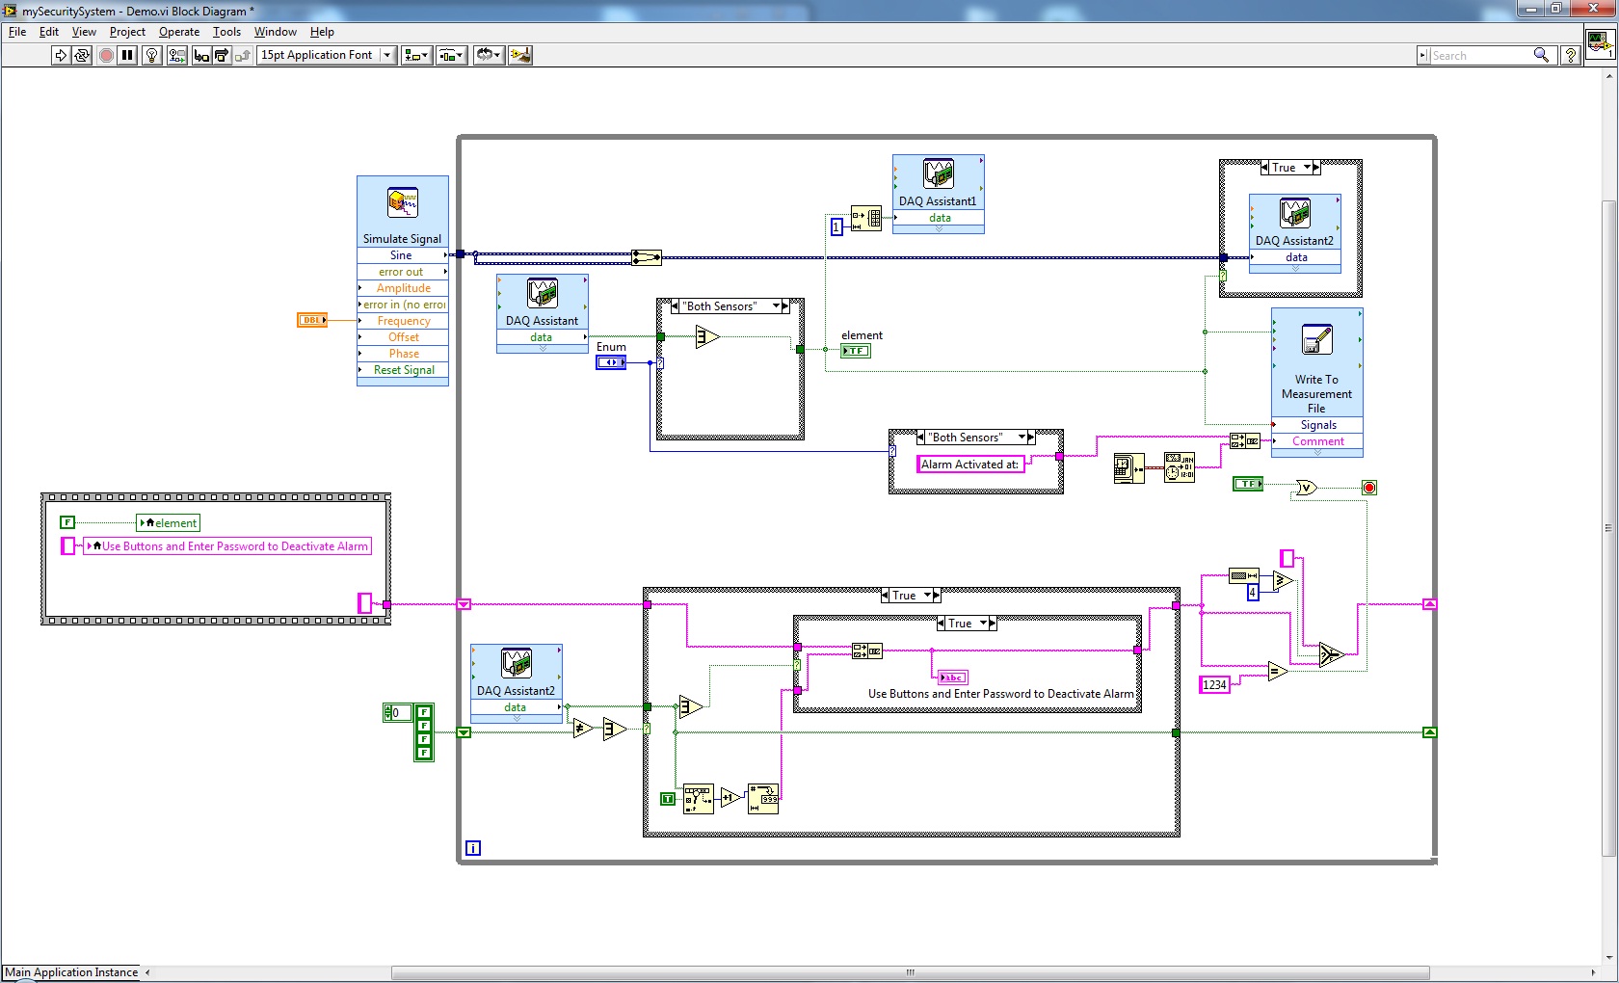Screen dimensions: 1619x983
Task: Click the horizontal scrollbar
Action: tap(910, 972)
